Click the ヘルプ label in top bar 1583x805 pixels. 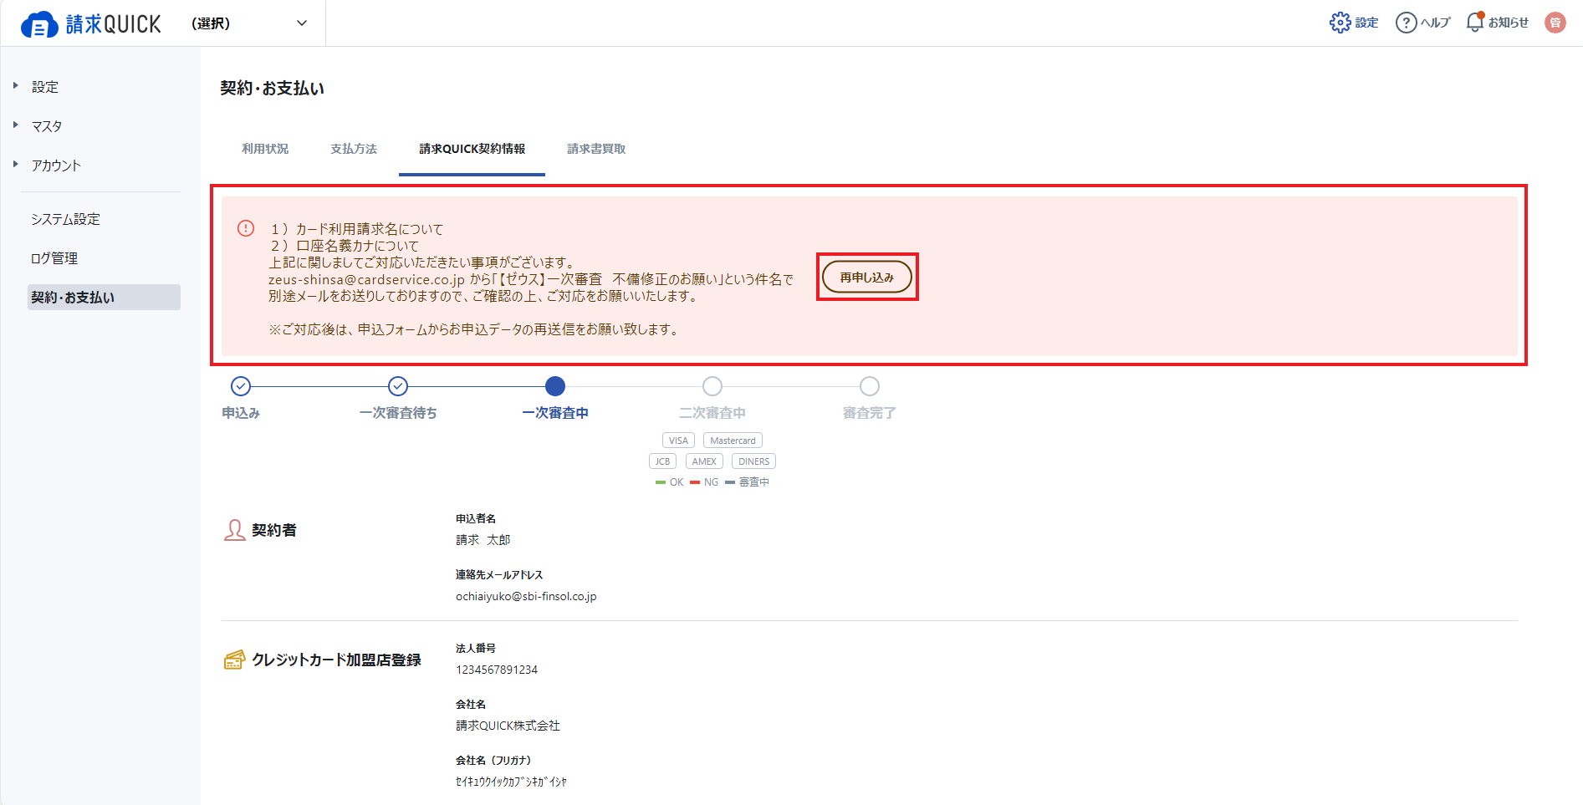point(1435,23)
